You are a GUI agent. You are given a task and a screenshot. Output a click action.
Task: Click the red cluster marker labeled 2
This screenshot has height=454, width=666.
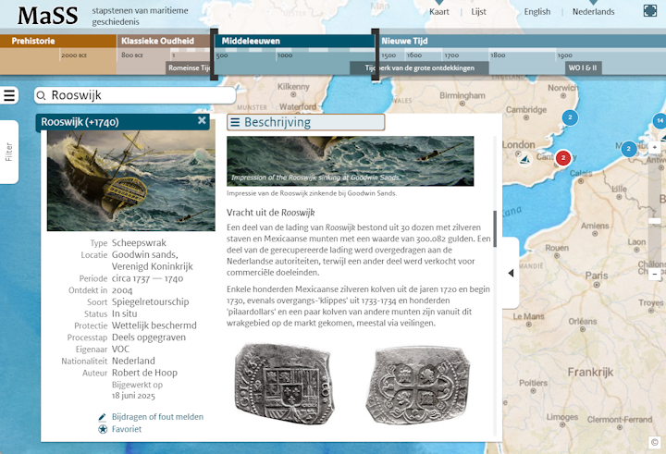tap(563, 157)
